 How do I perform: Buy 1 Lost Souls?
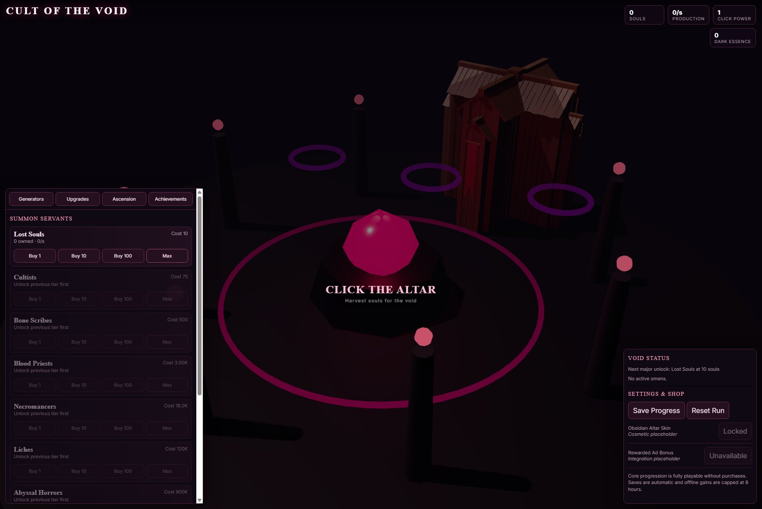pos(35,256)
